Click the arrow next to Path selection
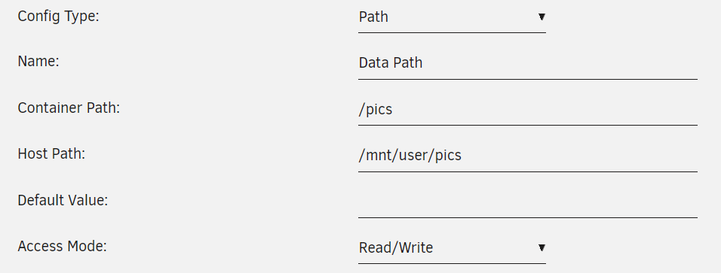This screenshot has height=273, width=721. pyautogui.click(x=542, y=17)
